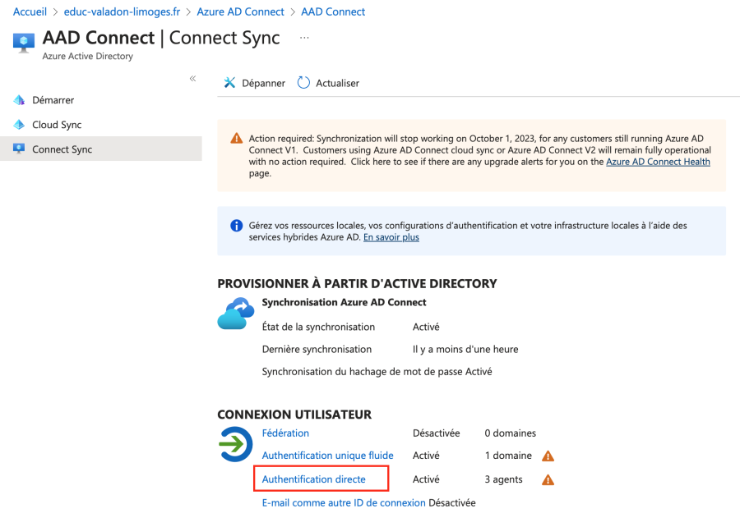
Task: Click the Actualiser toolbar button
Action: coord(328,83)
